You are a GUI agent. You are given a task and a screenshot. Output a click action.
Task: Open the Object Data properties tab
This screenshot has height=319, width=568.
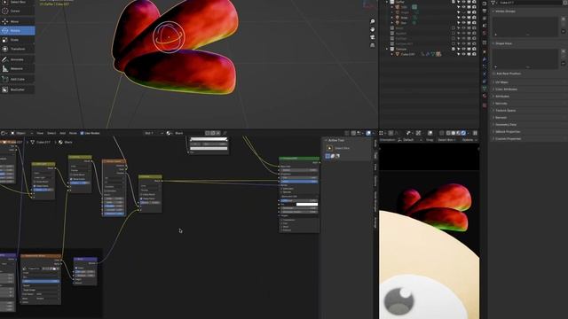485,89
